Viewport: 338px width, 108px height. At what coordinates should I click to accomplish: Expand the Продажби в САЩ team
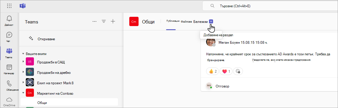[23, 62]
